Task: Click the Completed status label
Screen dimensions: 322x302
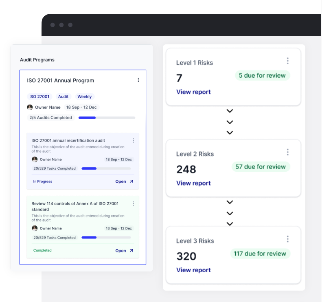Action: point(42,250)
